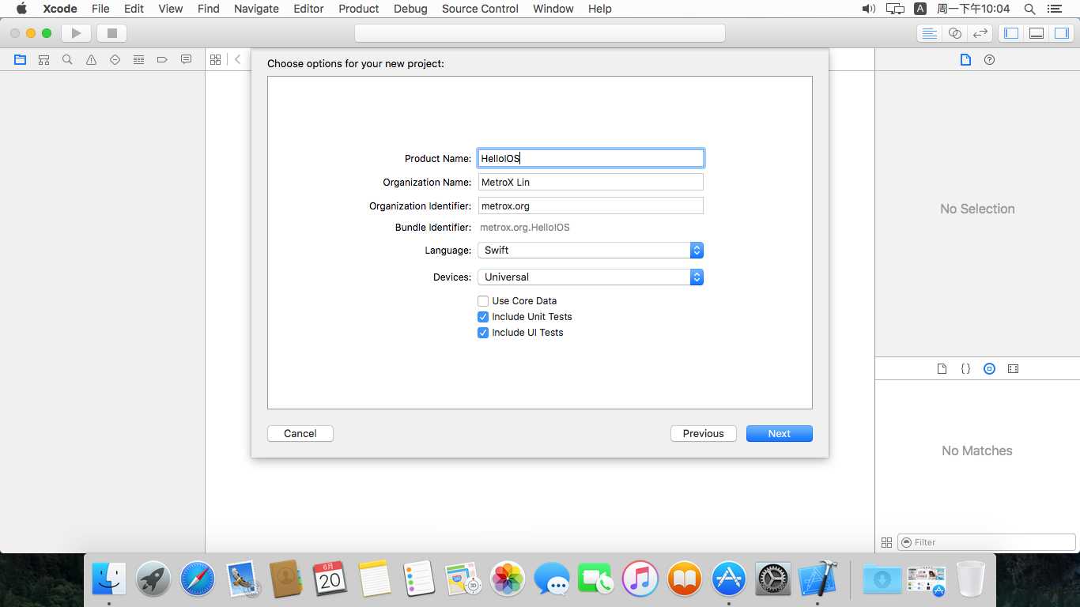Show the Quick Help inspector icon
Viewport: 1080px width, 607px height.
point(989,59)
